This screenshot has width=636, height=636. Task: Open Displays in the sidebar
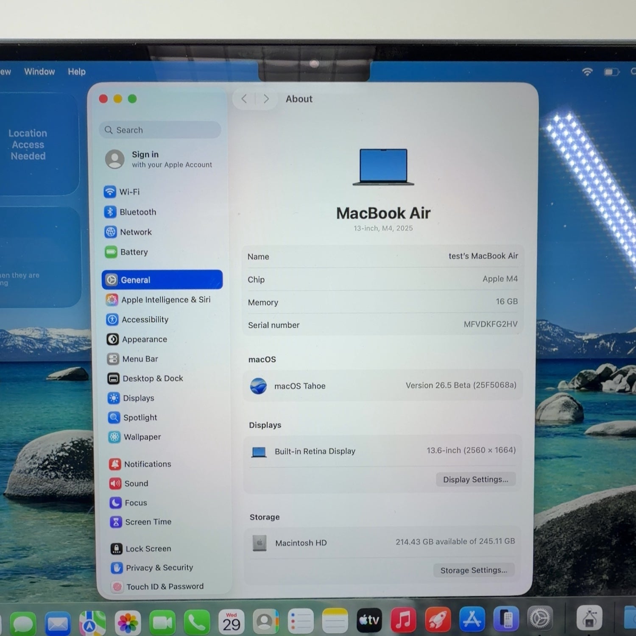point(165,398)
